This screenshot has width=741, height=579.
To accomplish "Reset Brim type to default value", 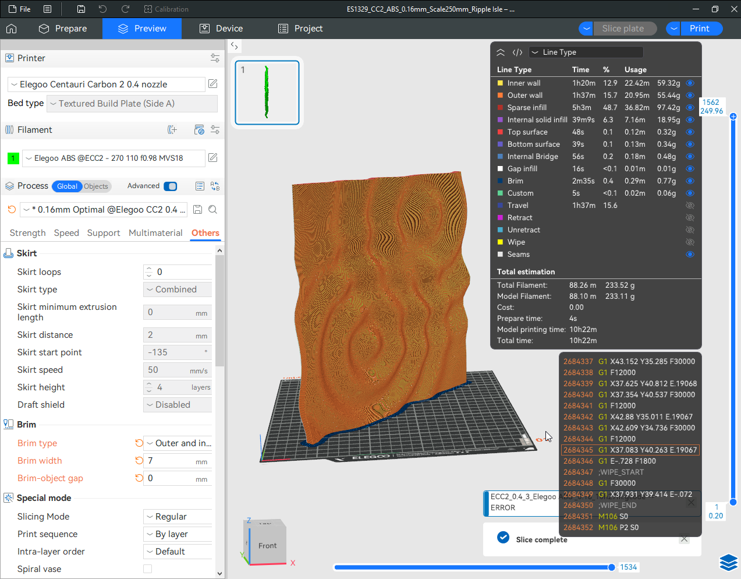I will click(x=139, y=443).
